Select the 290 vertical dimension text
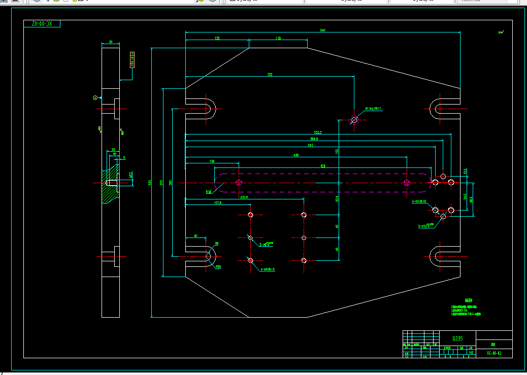Screen dimensions: 527x375 pyautogui.click(x=171, y=183)
